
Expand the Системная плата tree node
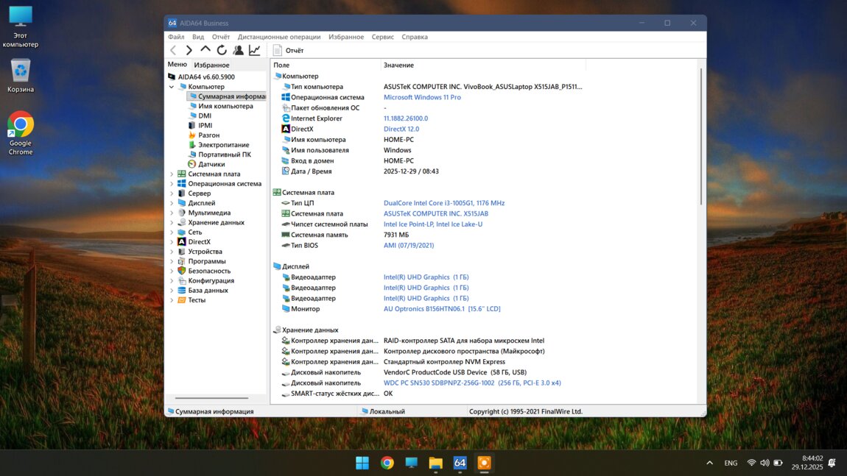[x=172, y=174]
